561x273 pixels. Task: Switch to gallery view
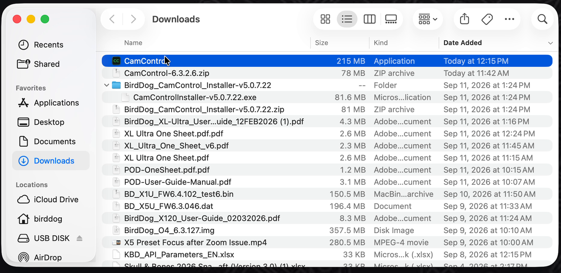click(391, 19)
